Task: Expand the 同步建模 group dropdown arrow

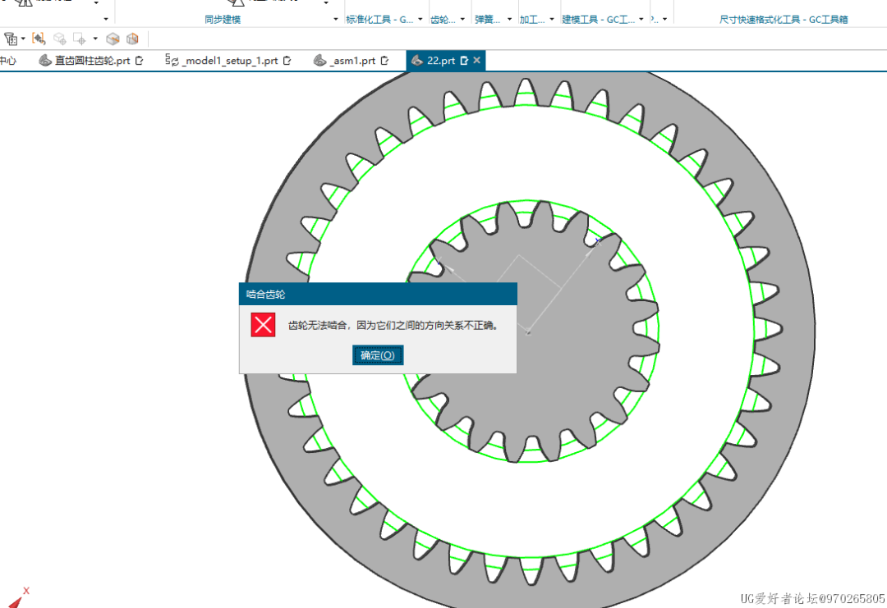Action: pos(336,19)
